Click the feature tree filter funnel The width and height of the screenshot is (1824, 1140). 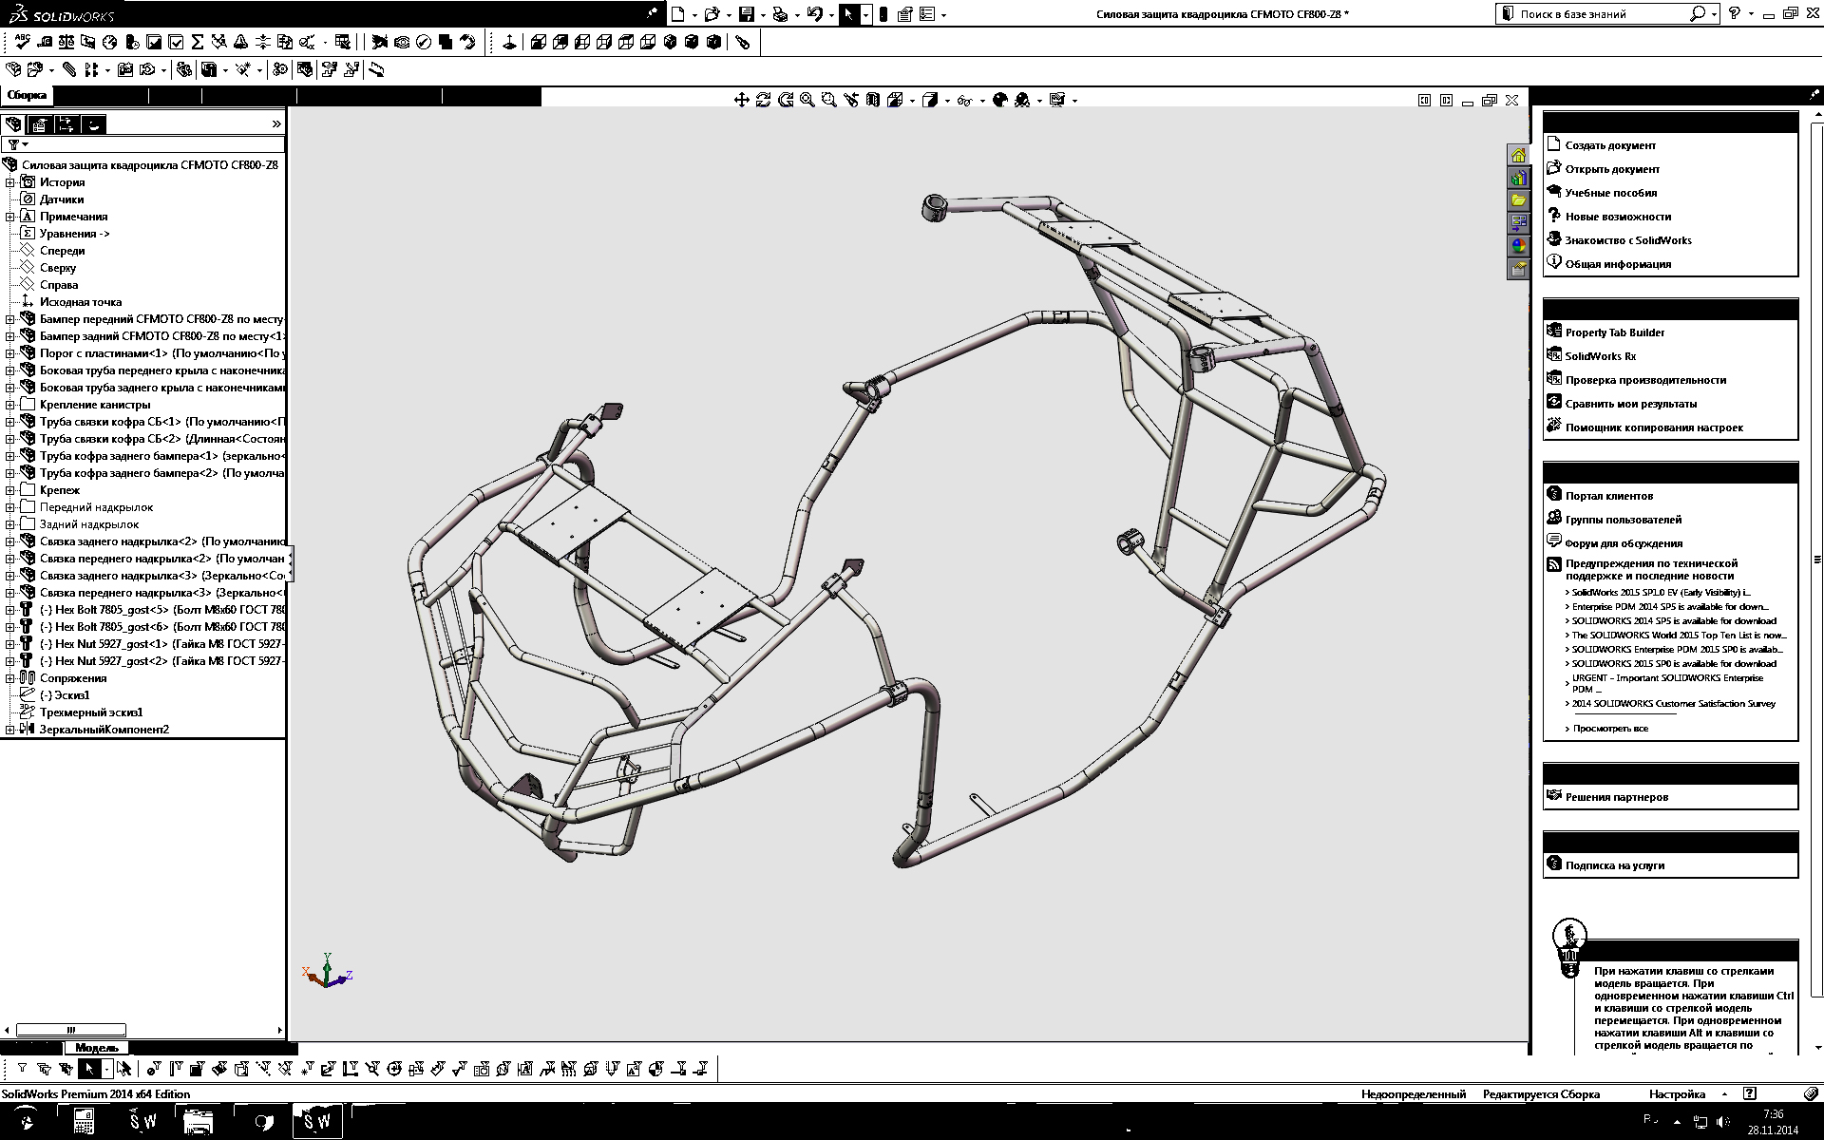[x=14, y=144]
